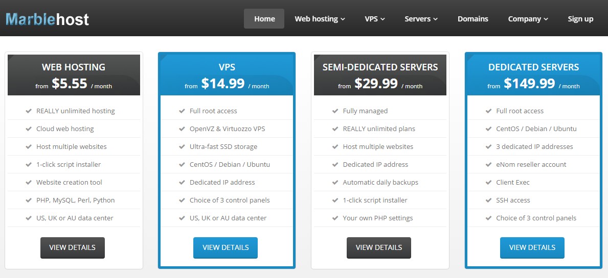The image size is (608, 278).
Task: Open the Domains page
Action: (473, 19)
